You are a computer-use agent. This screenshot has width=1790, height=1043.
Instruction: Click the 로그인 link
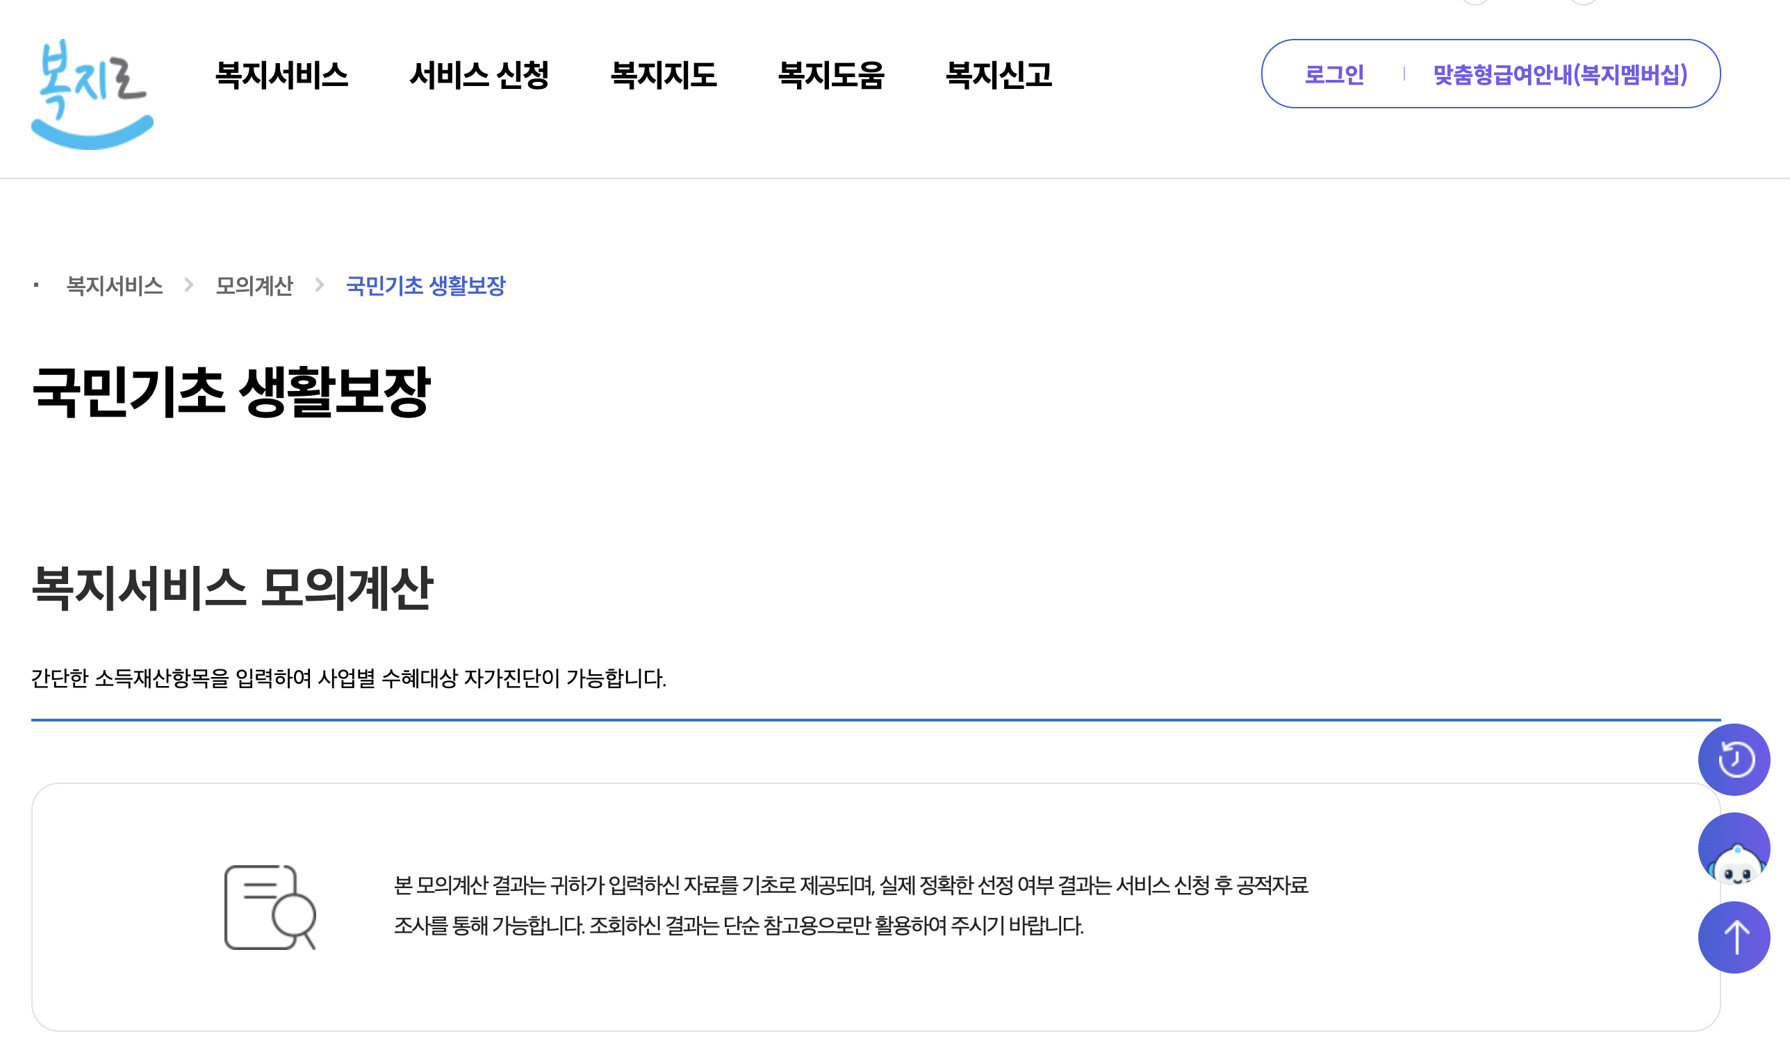1333,74
